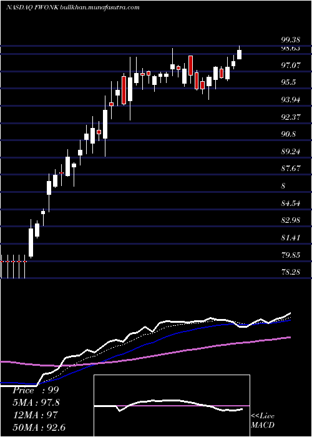Click the 87.67 price axis label
This screenshot has width=312, height=437.
pyautogui.click(x=291, y=169)
